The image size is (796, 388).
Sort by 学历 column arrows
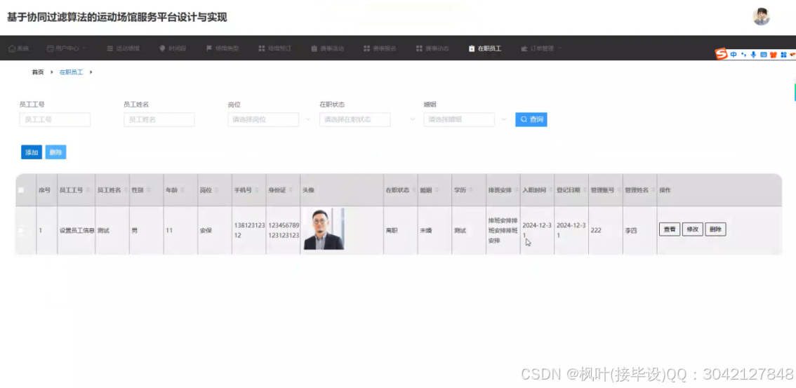coord(470,190)
